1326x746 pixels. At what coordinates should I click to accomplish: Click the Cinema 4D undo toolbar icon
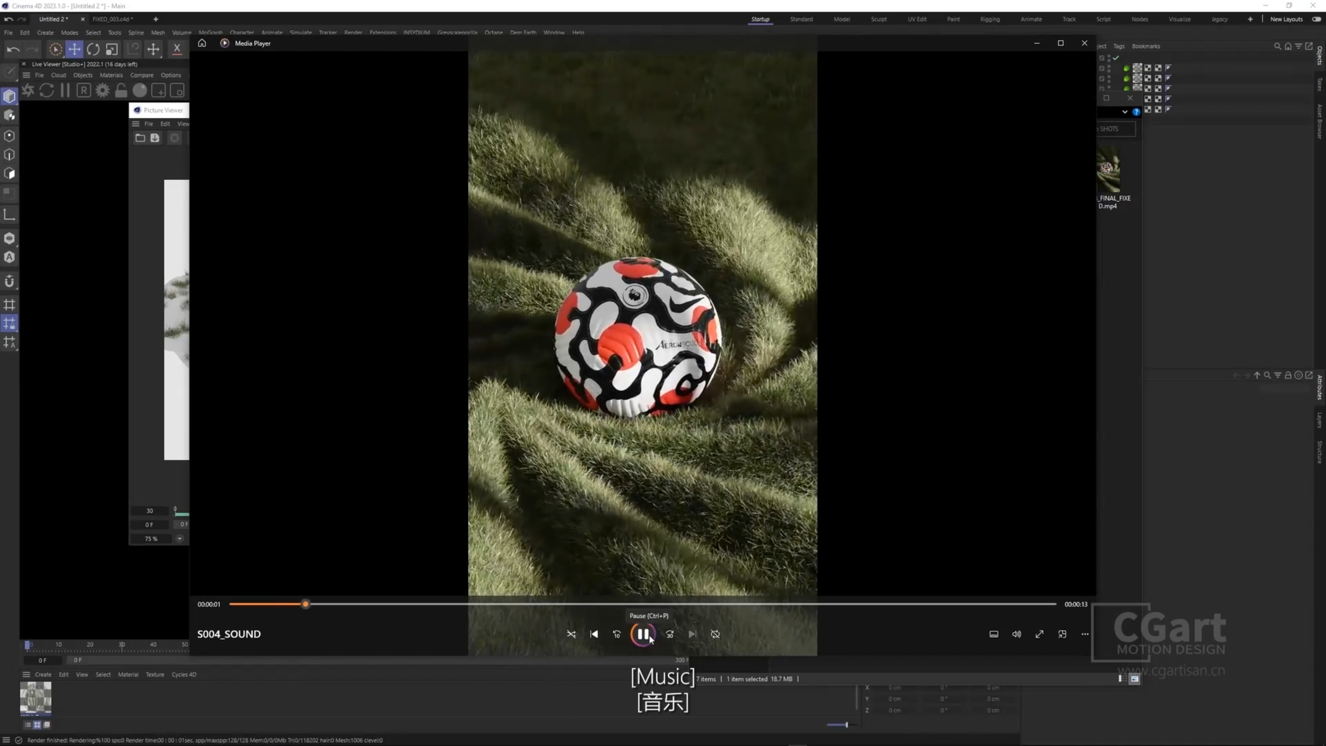tap(13, 49)
